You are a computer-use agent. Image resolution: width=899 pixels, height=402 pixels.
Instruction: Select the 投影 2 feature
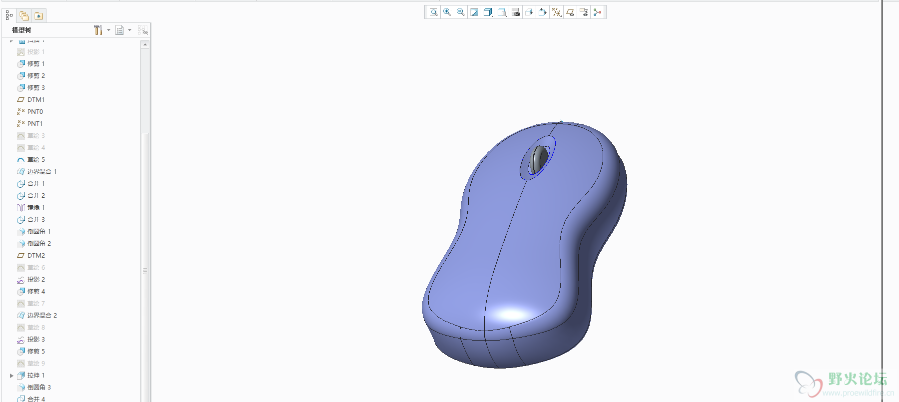coord(30,280)
